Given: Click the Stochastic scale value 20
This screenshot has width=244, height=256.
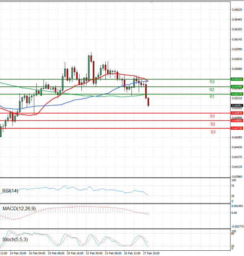Looking at the screenshot, I should (x=233, y=246).
